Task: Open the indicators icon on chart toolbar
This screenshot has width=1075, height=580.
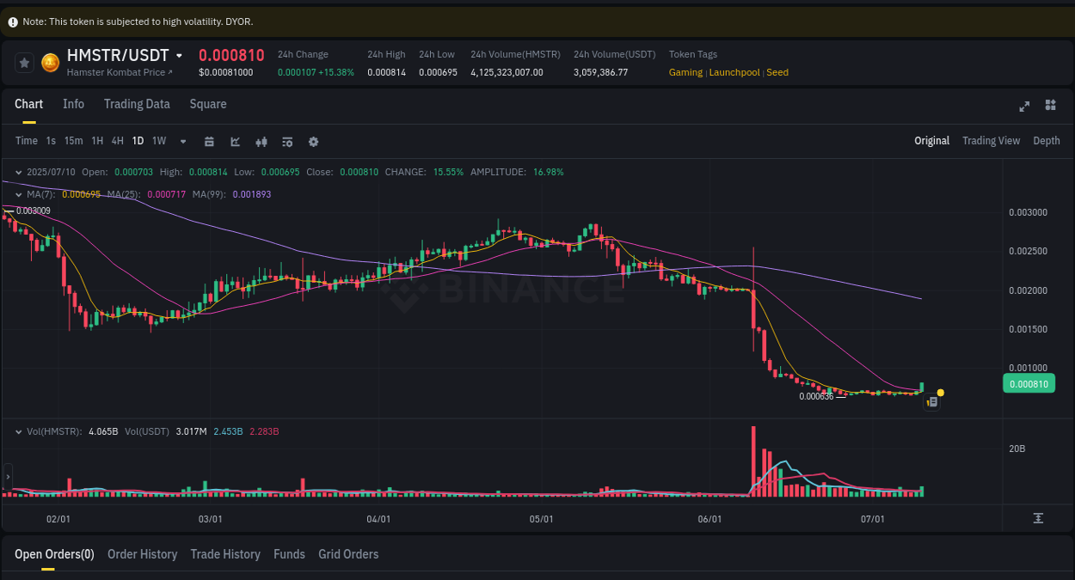Action: pos(261,141)
